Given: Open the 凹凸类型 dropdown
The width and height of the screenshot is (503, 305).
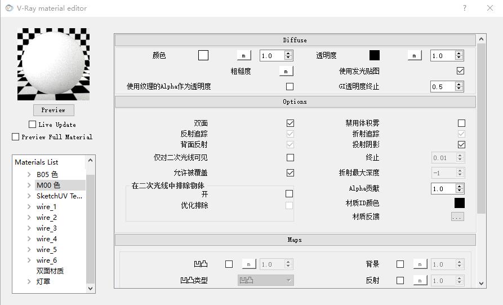Looking at the screenshot, I should tap(265, 280).
